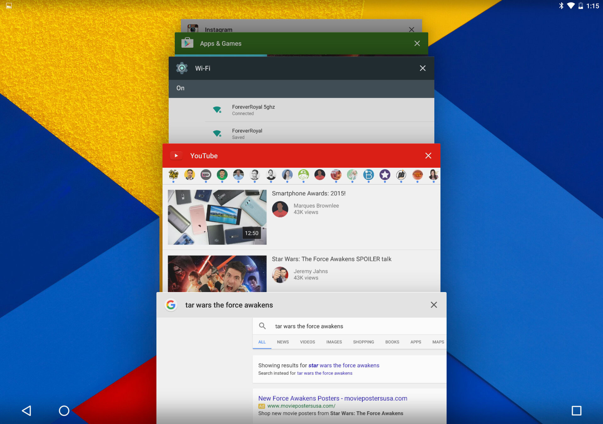Open the Instagram camera icon card
603x424 pixels.
click(x=193, y=29)
